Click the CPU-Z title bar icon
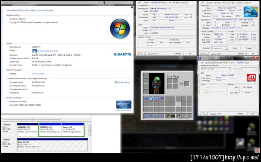The width and height of the screenshot is (261, 162). coord(200,58)
